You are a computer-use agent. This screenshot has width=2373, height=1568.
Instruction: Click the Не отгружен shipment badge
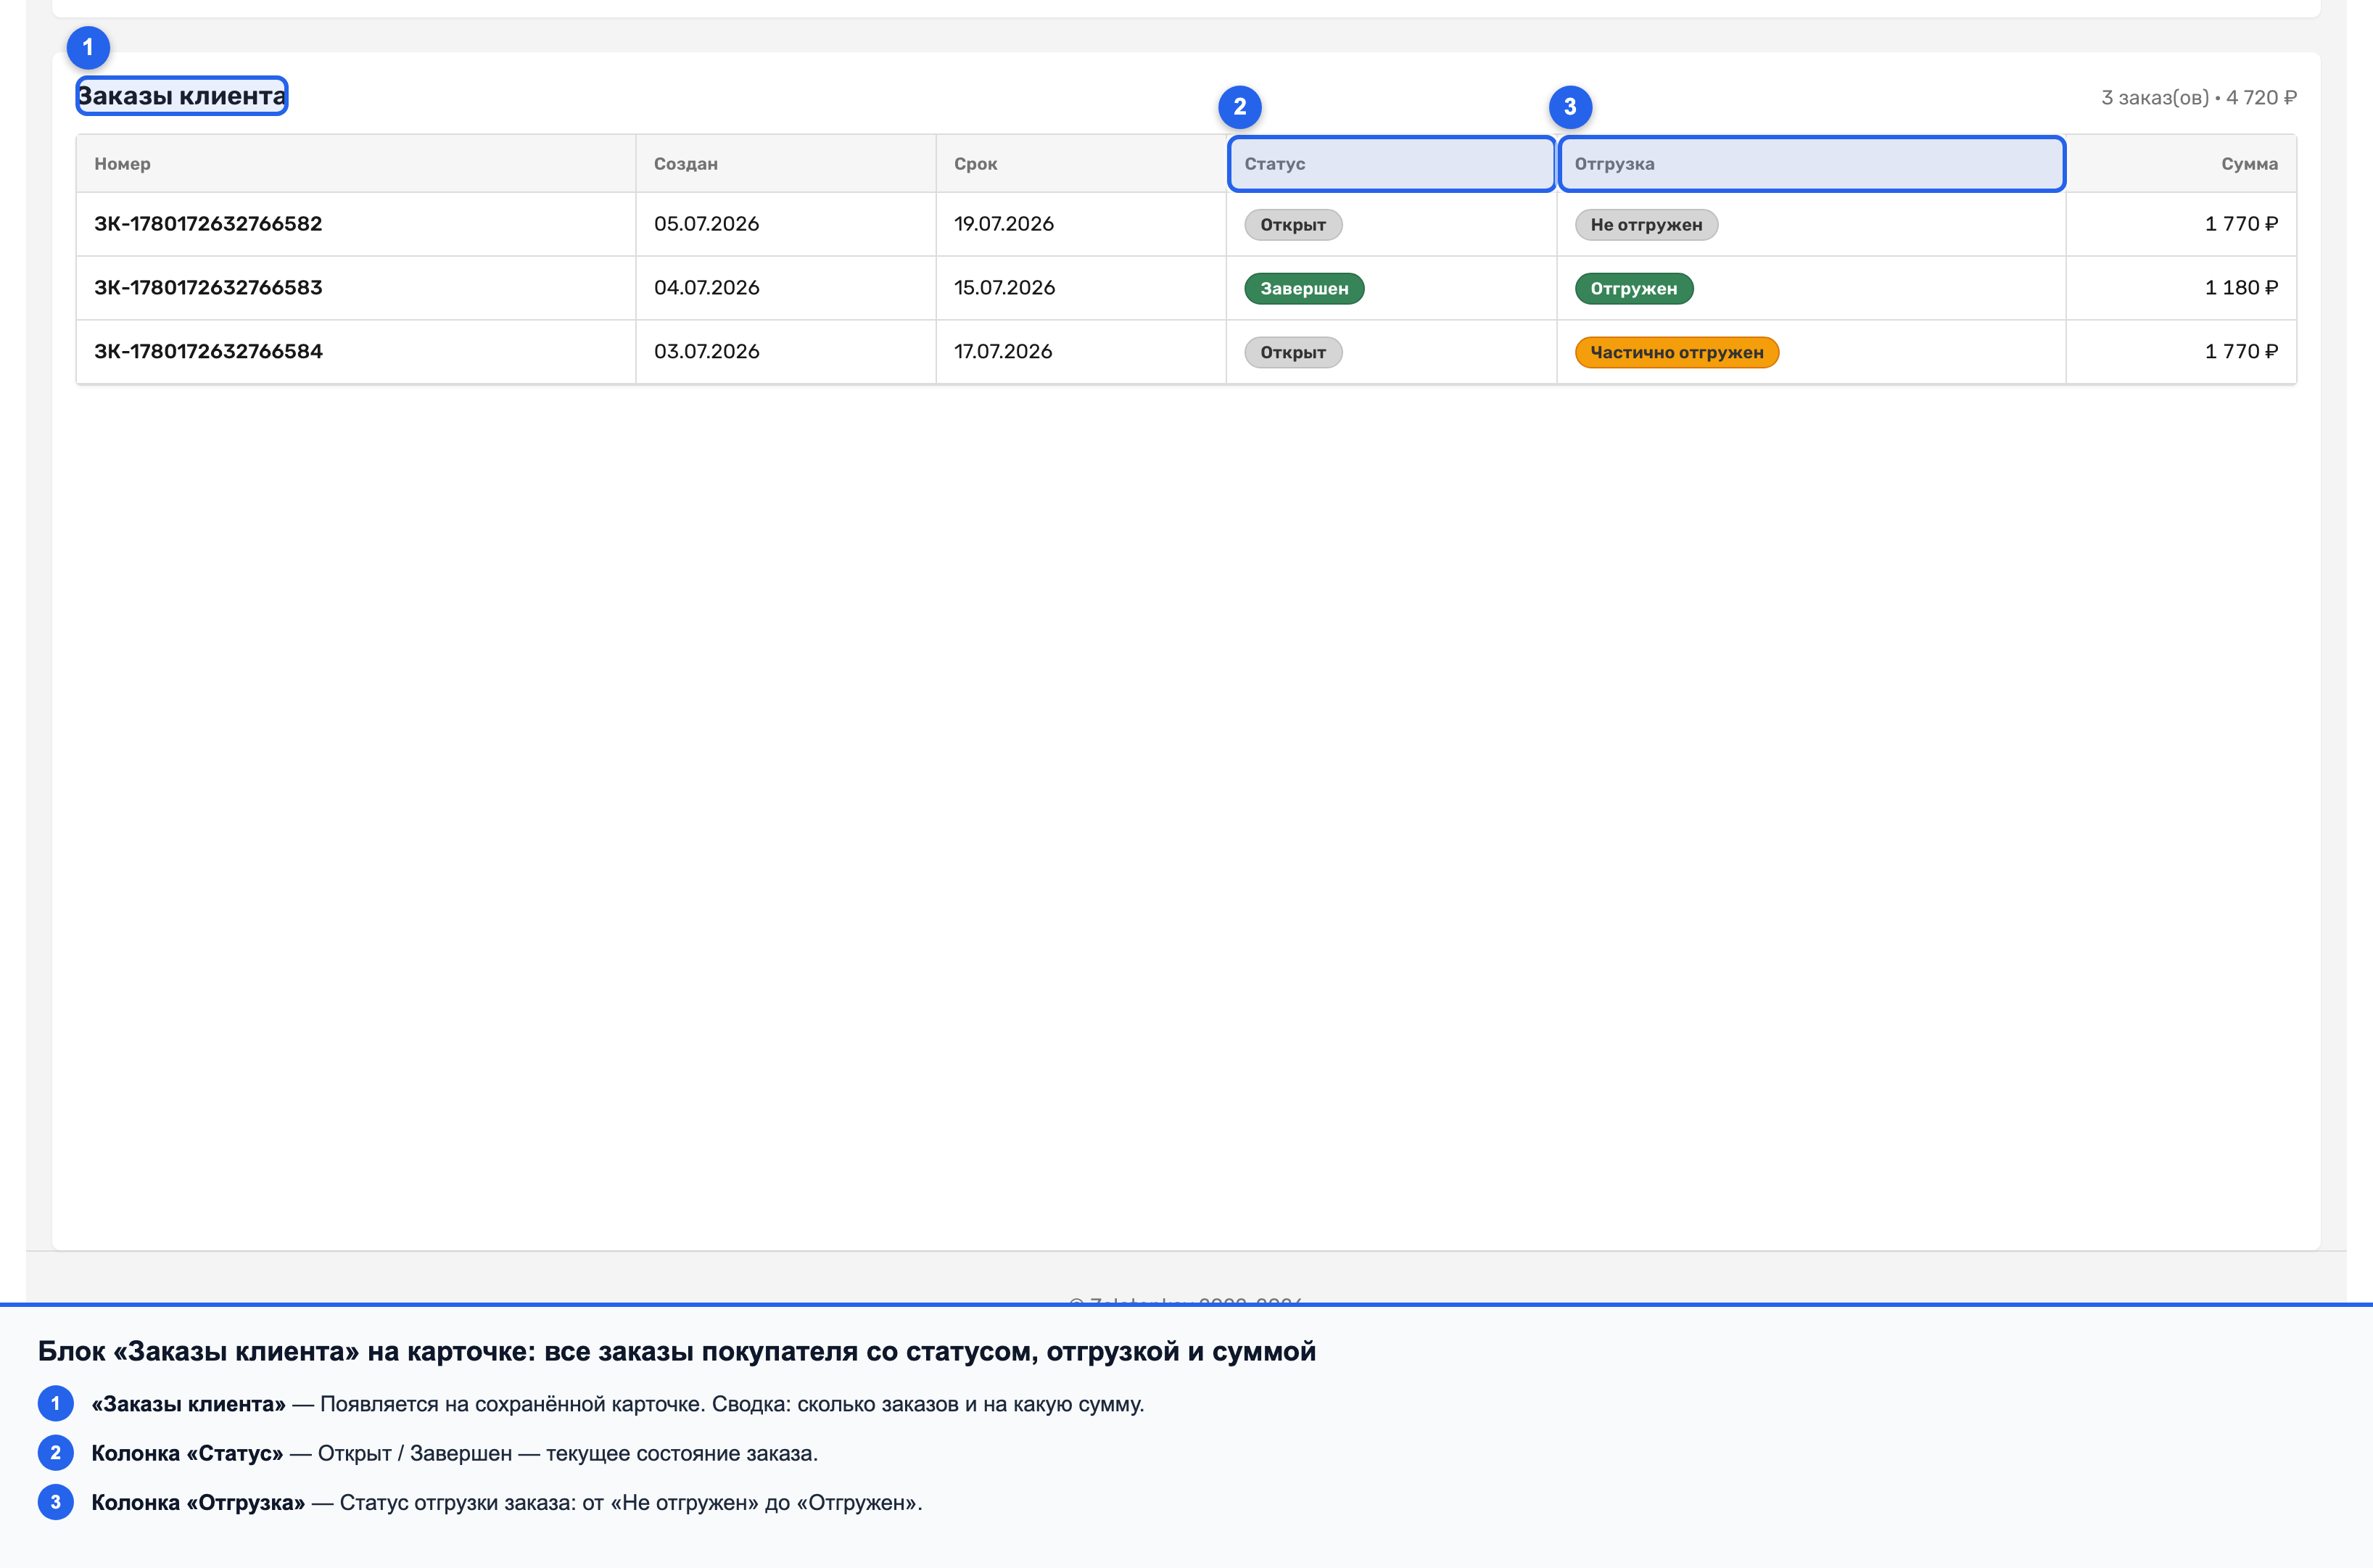(x=1646, y=225)
